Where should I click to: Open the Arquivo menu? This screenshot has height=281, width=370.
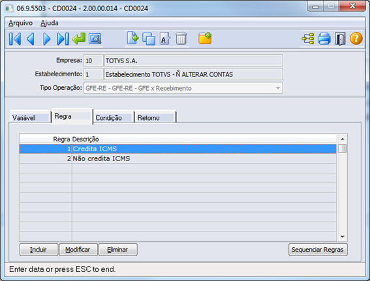pyautogui.click(x=20, y=23)
